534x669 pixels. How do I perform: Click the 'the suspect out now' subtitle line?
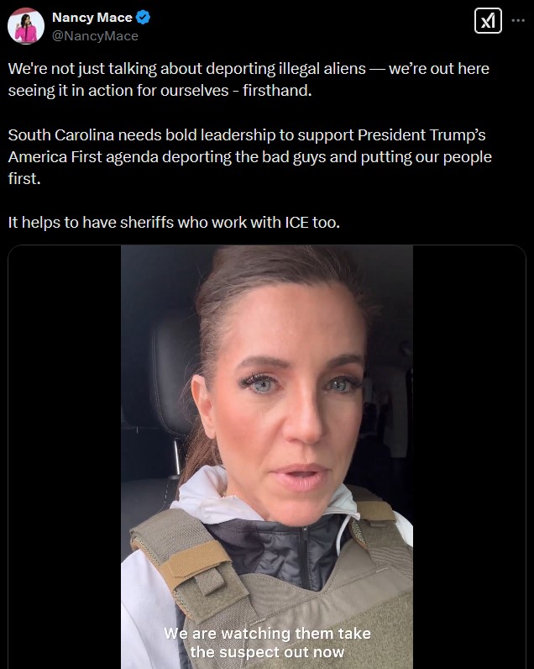[267, 652]
